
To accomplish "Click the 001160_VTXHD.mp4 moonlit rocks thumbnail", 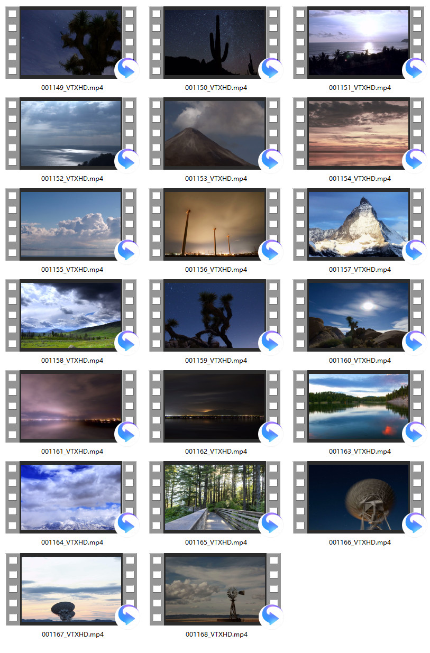I will pyautogui.click(x=359, y=315).
